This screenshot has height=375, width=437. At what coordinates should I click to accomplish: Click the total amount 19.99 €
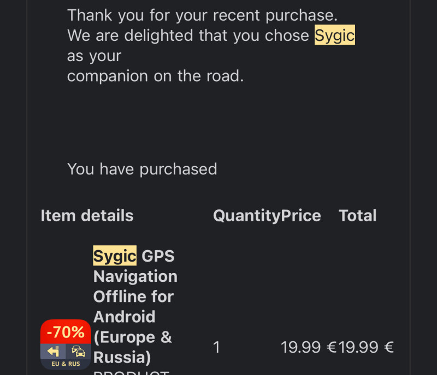[366, 347]
